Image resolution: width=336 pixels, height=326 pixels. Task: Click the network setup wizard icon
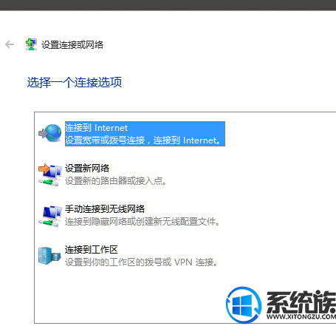(x=31, y=44)
